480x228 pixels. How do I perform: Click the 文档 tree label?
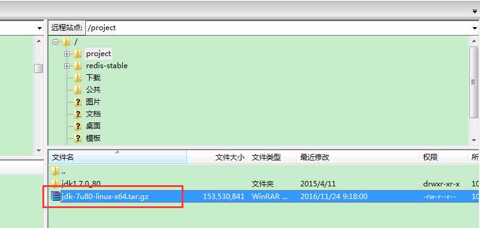pyautogui.click(x=93, y=114)
